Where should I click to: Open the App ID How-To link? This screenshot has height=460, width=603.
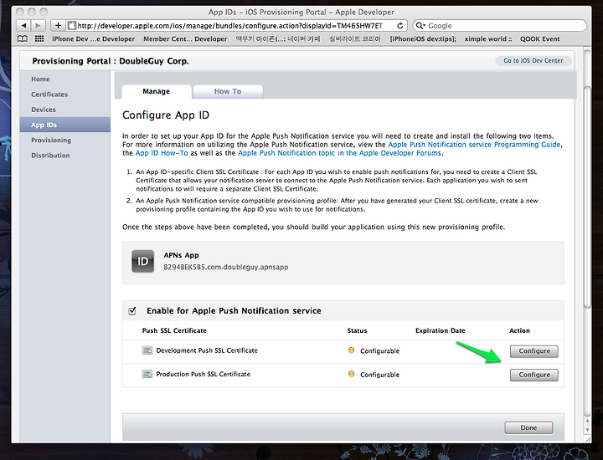162,153
